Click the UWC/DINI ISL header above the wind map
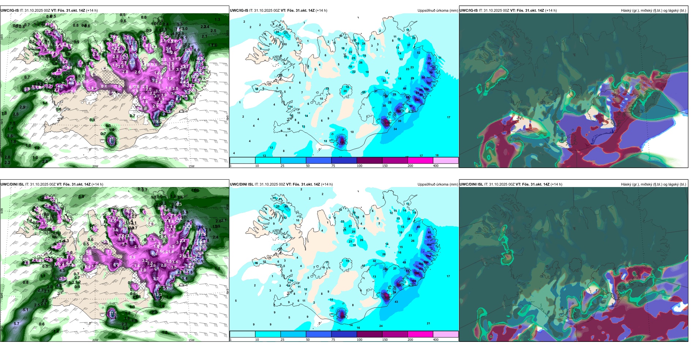This screenshot has width=695, height=347. [52, 184]
